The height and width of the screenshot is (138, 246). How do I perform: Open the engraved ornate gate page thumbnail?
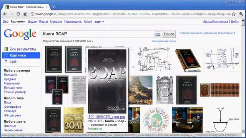[165, 90]
